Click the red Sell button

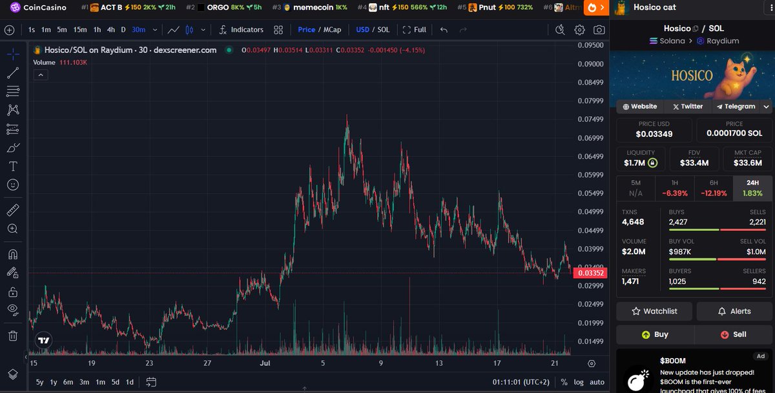[x=733, y=334]
